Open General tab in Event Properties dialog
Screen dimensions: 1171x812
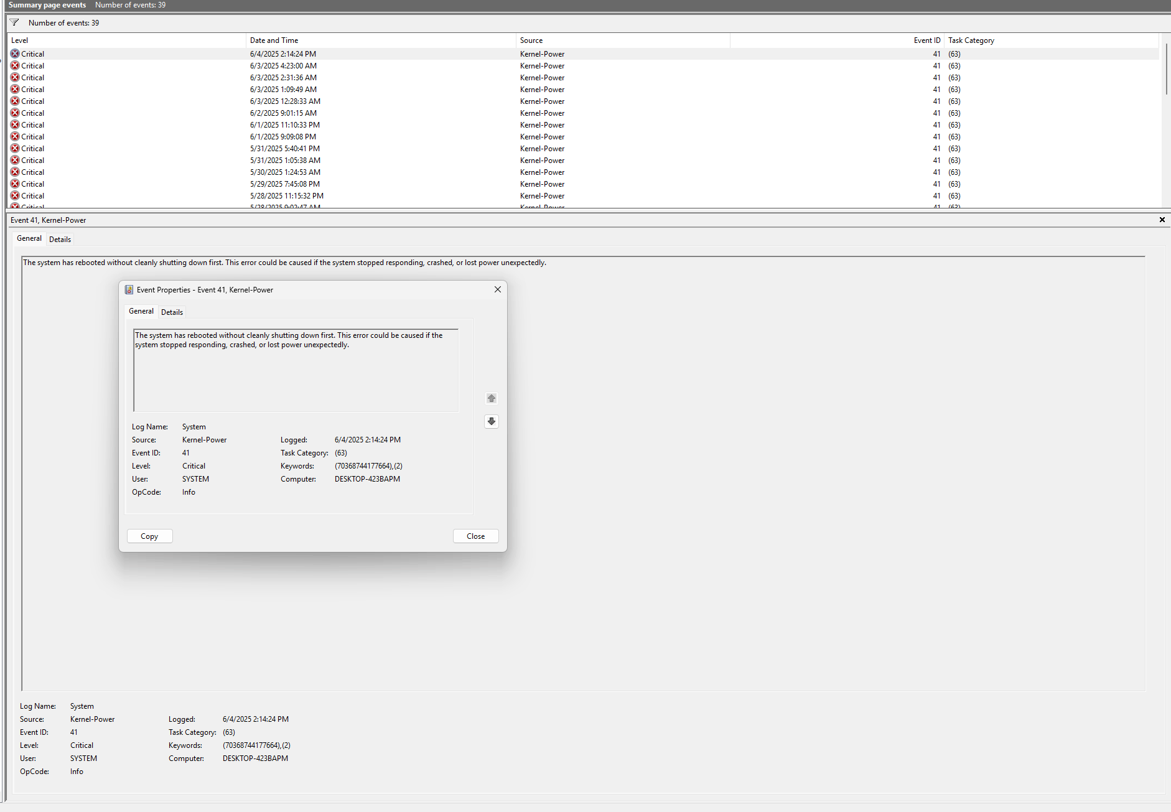click(x=141, y=311)
